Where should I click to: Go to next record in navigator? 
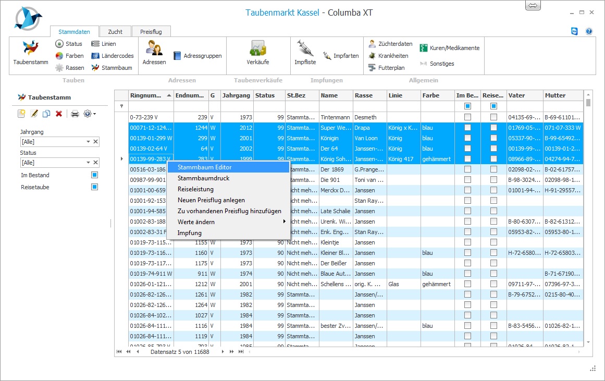point(224,352)
